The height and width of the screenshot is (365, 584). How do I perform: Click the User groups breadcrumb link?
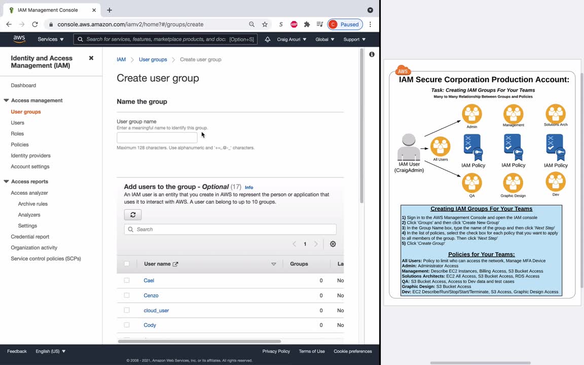coord(153,60)
